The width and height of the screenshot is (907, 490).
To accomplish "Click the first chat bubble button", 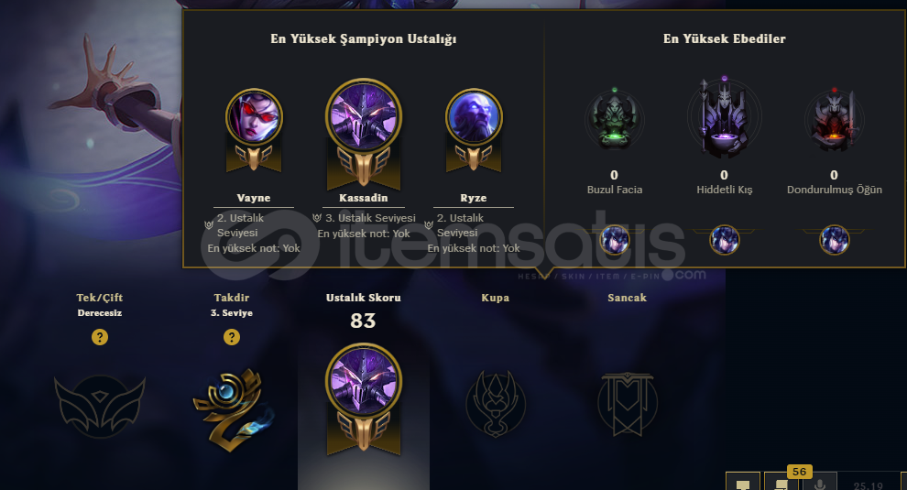I will coord(743,483).
